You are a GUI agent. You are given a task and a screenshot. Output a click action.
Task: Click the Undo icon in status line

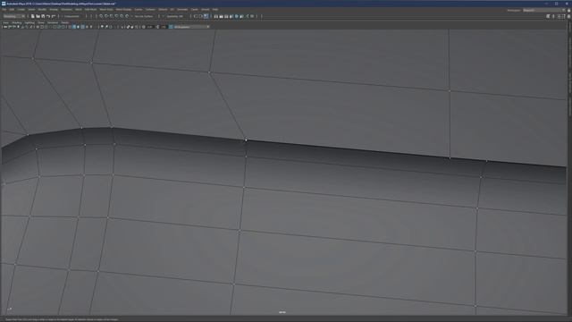click(47, 16)
